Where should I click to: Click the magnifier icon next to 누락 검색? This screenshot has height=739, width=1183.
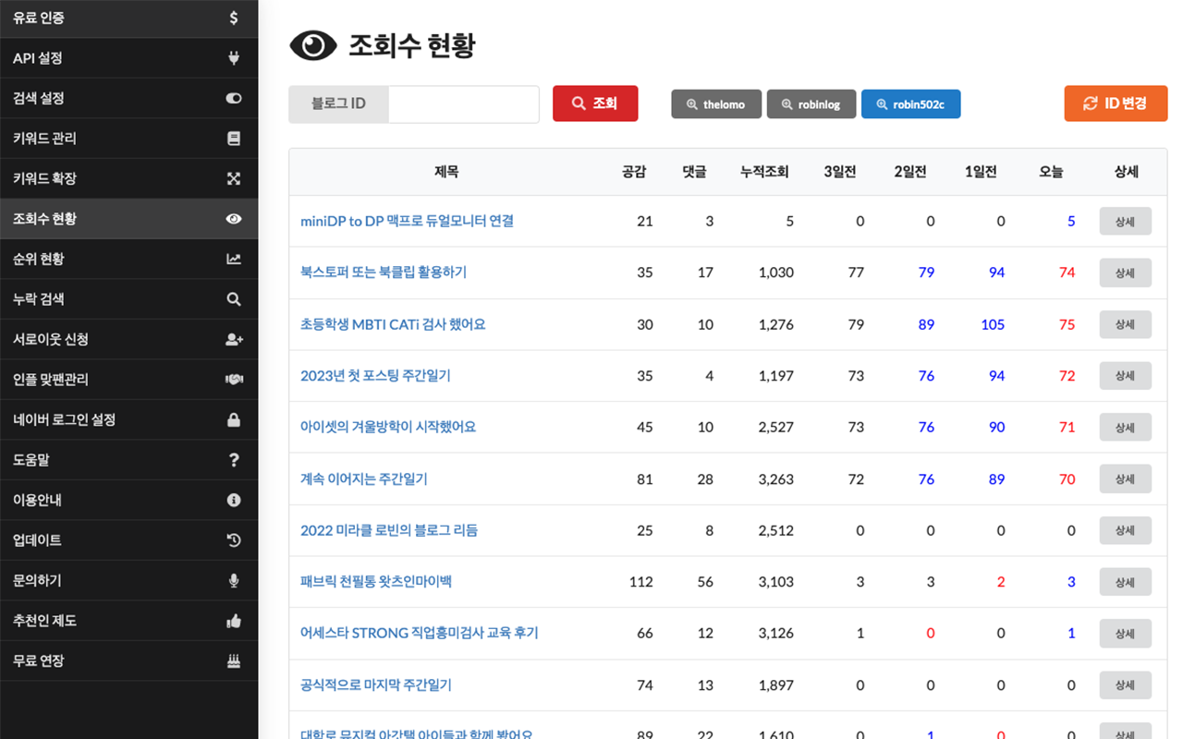coord(234,298)
